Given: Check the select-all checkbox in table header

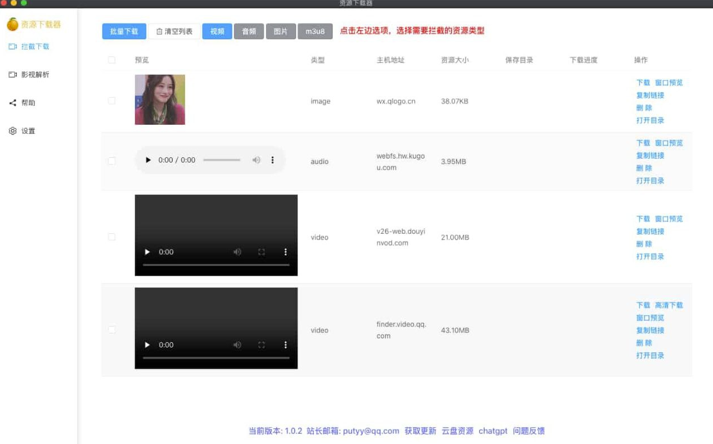Looking at the screenshot, I should (x=111, y=60).
